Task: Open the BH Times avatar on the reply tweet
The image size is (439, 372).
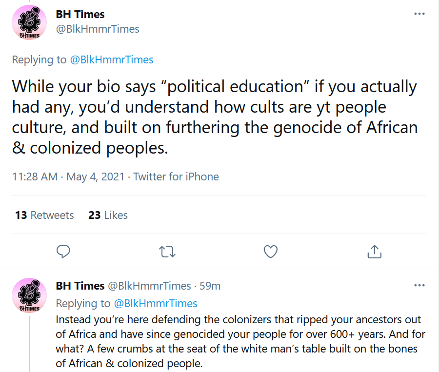Action: pos(29,295)
